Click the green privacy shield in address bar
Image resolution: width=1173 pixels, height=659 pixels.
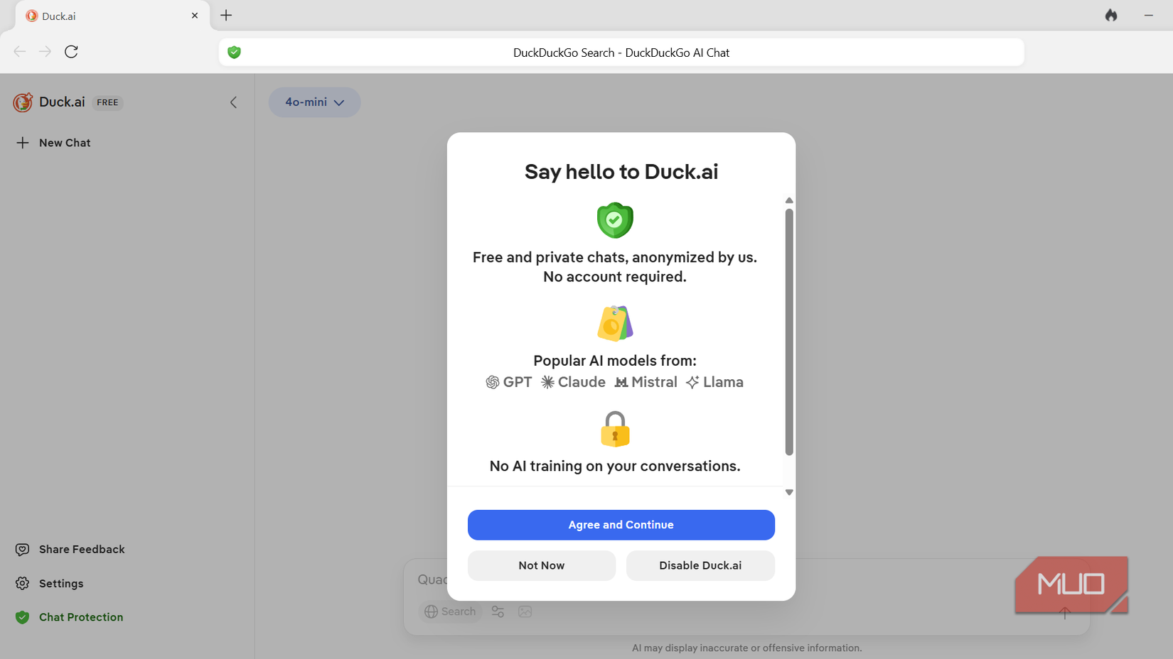pyautogui.click(x=234, y=52)
